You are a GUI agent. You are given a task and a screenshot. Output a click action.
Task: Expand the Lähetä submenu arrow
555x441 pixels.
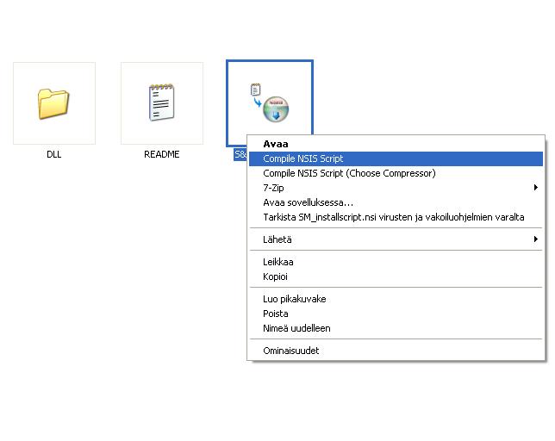[x=535, y=239]
